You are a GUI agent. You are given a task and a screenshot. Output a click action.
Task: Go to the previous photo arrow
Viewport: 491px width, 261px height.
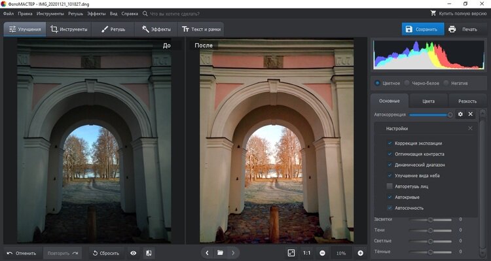point(207,253)
